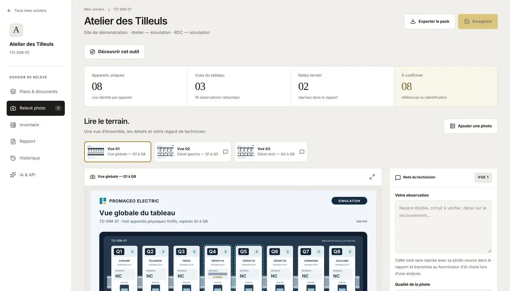
Task: Click the Note du technicien speech icon
Action: pyautogui.click(x=398, y=178)
